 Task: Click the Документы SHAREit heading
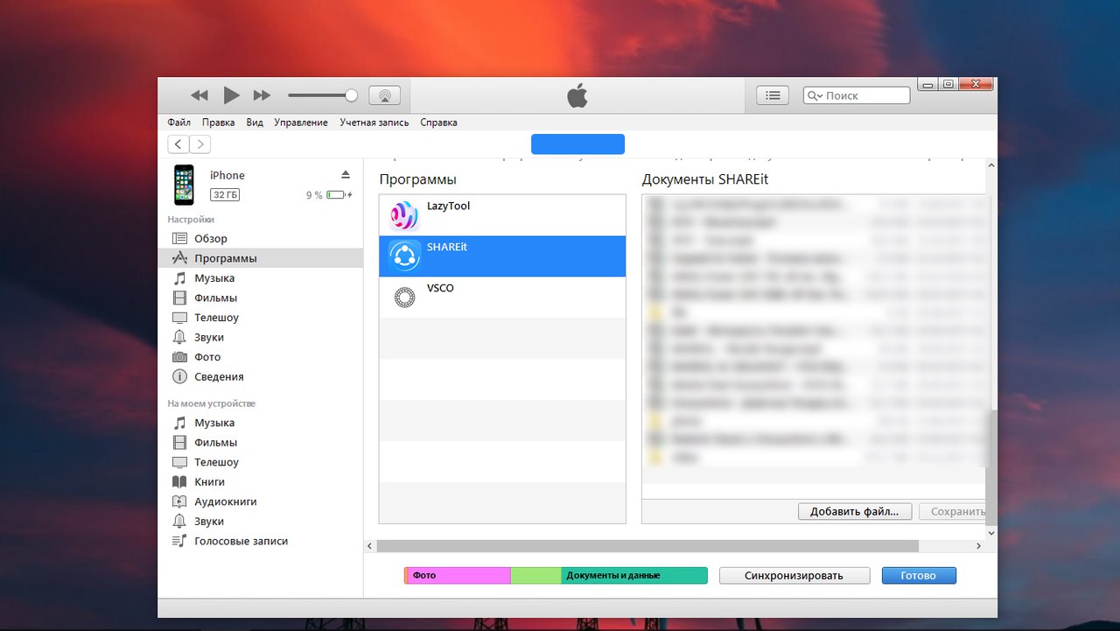(x=705, y=179)
